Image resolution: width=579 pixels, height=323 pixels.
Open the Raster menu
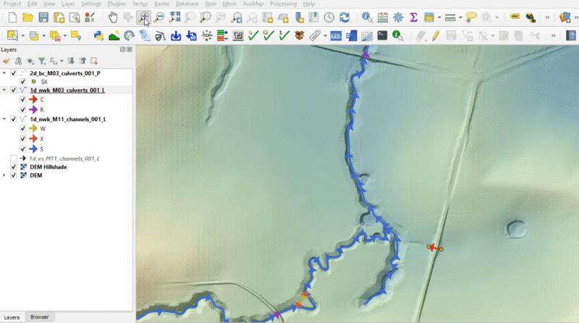(161, 4)
